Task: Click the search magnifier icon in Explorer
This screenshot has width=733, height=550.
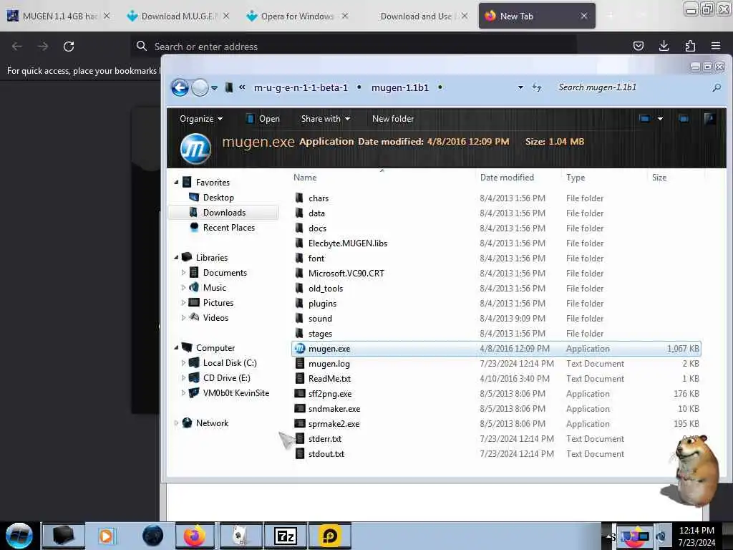Action: tap(716, 87)
